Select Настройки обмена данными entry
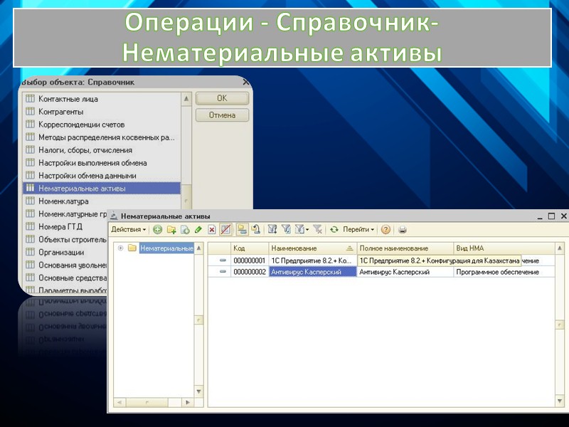 tap(102, 176)
